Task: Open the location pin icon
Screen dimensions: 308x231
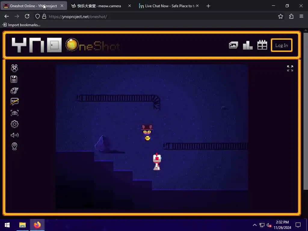Action: [x=14, y=146]
